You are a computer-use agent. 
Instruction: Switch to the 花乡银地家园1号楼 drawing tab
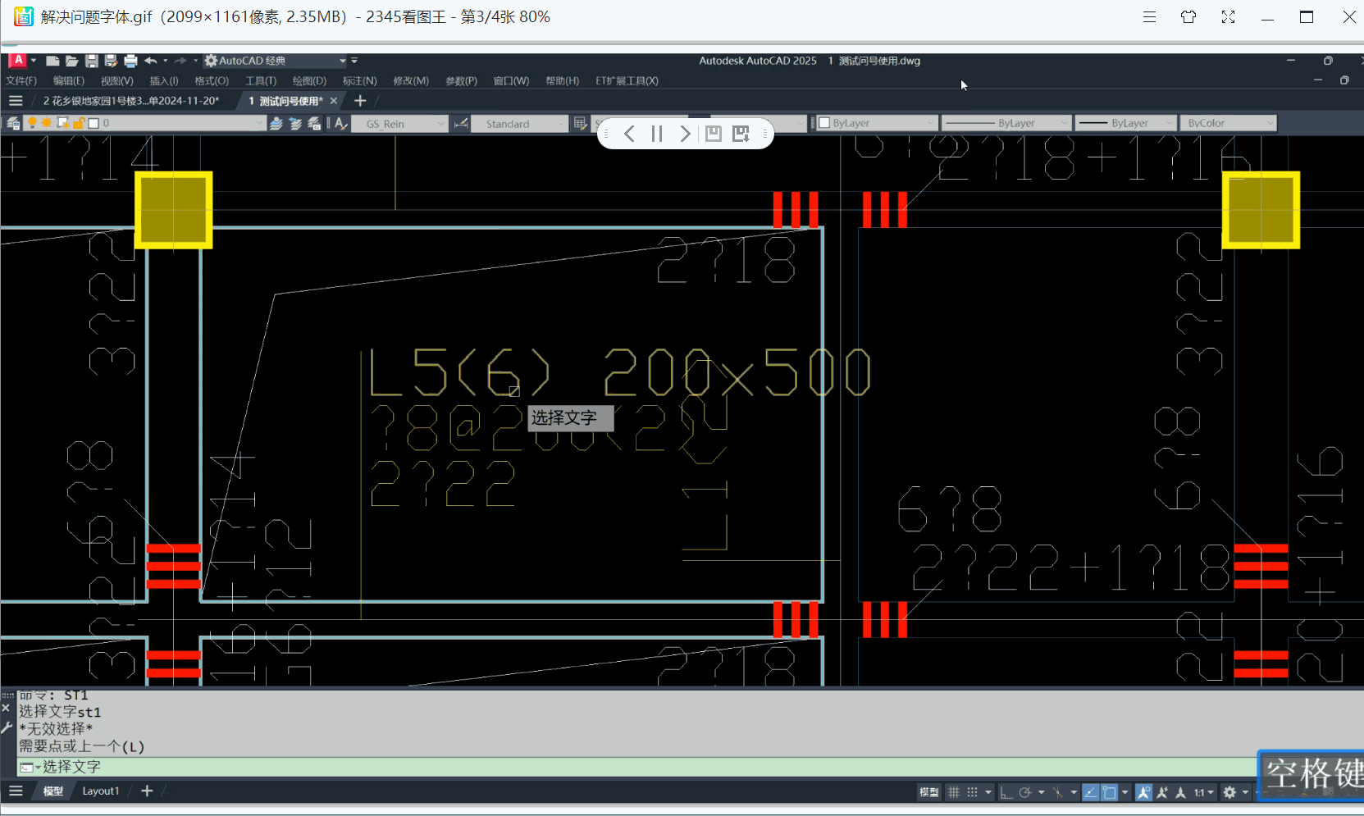pos(132,101)
